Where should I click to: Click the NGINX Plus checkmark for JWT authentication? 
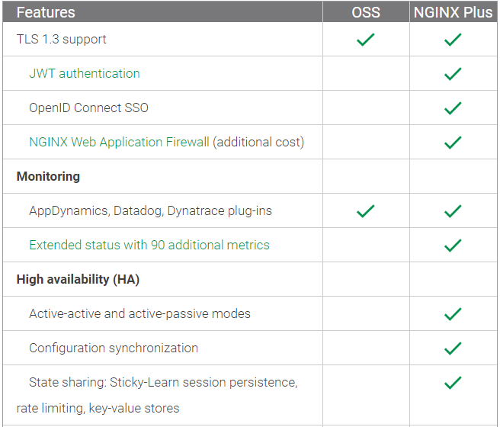[x=453, y=74]
